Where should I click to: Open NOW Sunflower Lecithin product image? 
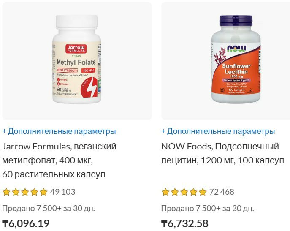(226, 61)
